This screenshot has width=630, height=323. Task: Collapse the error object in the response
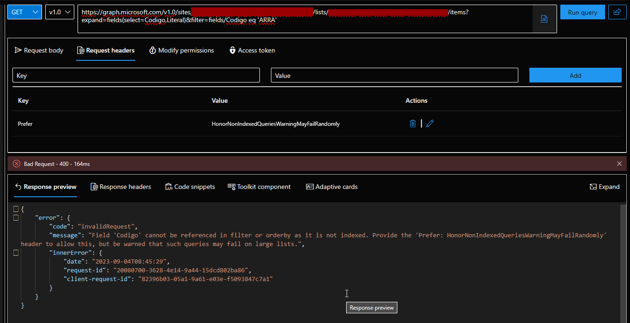pyautogui.click(x=15, y=217)
